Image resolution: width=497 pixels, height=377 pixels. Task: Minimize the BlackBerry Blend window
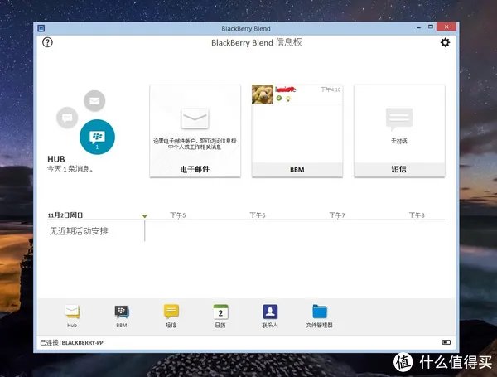coord(418,28)
